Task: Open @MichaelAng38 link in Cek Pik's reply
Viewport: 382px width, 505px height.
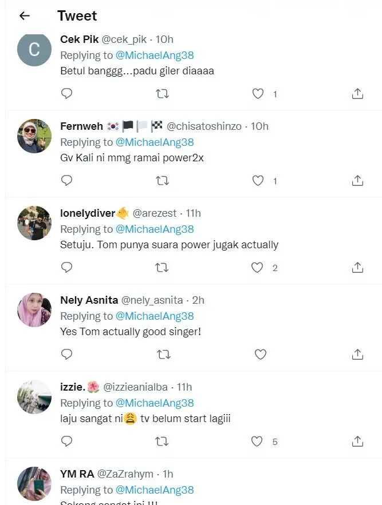Action: (155, 55)
